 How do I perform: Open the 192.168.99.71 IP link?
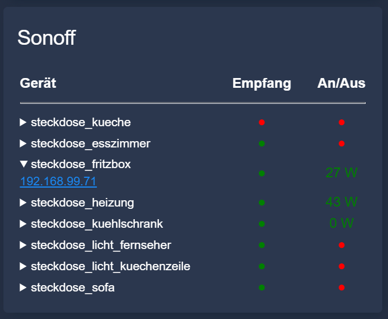(58, 182)
